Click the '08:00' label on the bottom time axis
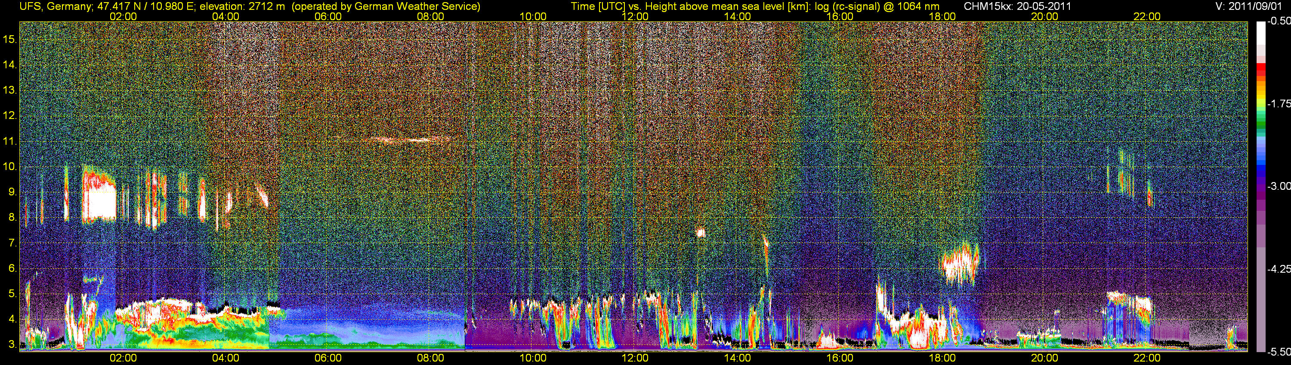1291x365 pixels. 430,358
